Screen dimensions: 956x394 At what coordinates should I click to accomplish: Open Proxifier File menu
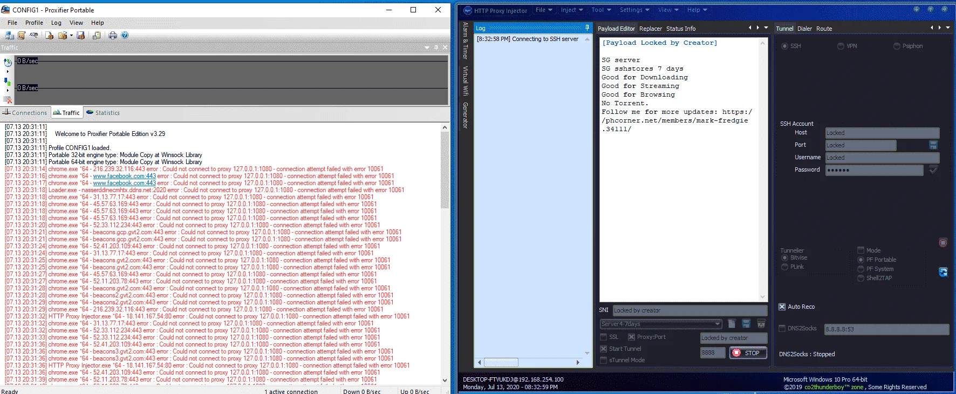tap(12, 23)
